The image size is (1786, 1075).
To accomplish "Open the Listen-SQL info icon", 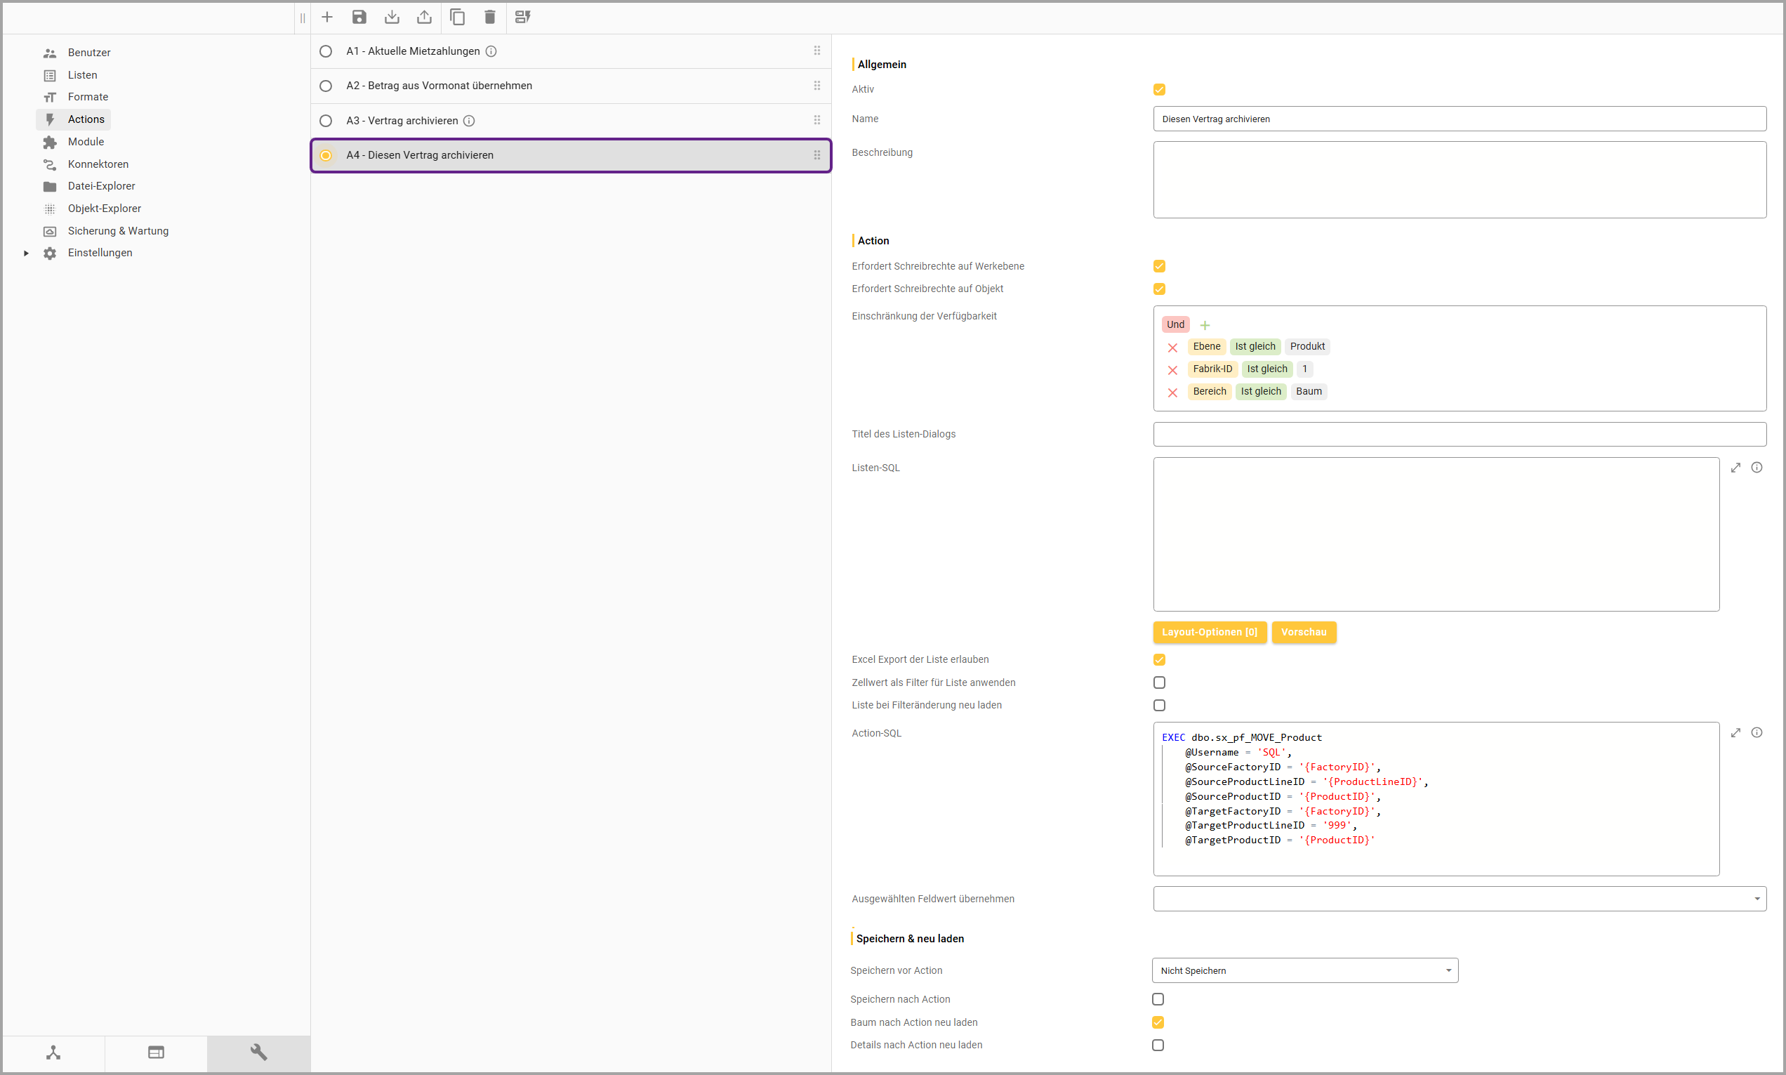I will [x=1757, y=468].
